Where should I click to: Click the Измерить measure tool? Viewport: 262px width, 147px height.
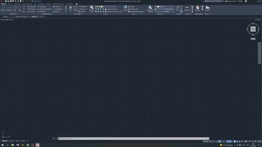point(187,8)
